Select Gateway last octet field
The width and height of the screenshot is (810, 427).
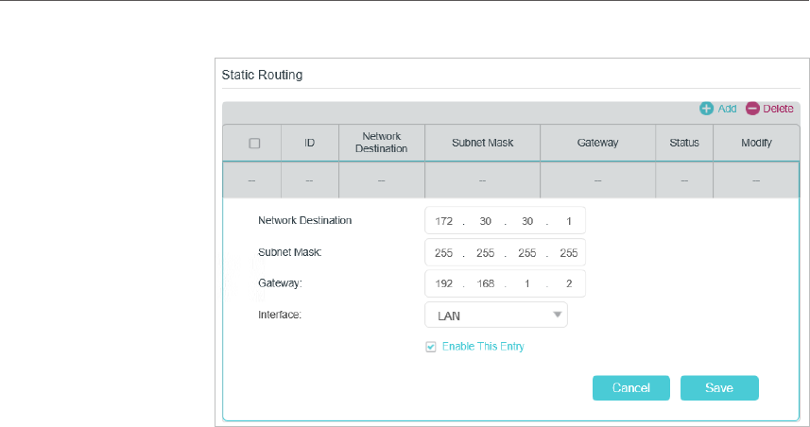[x=568, y=284]
